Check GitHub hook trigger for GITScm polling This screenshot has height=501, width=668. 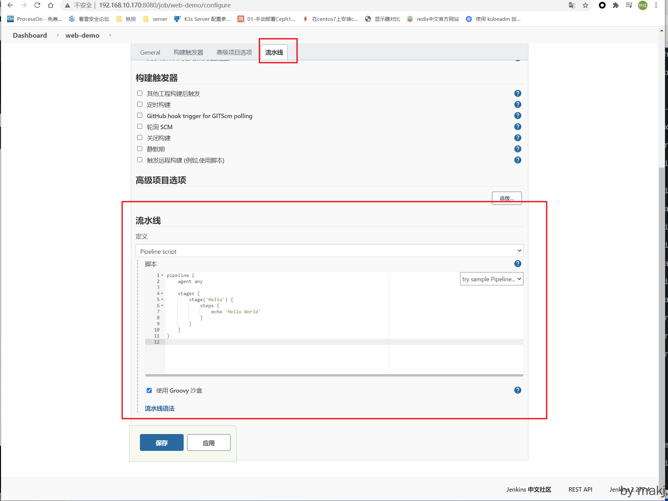(140, 115)
